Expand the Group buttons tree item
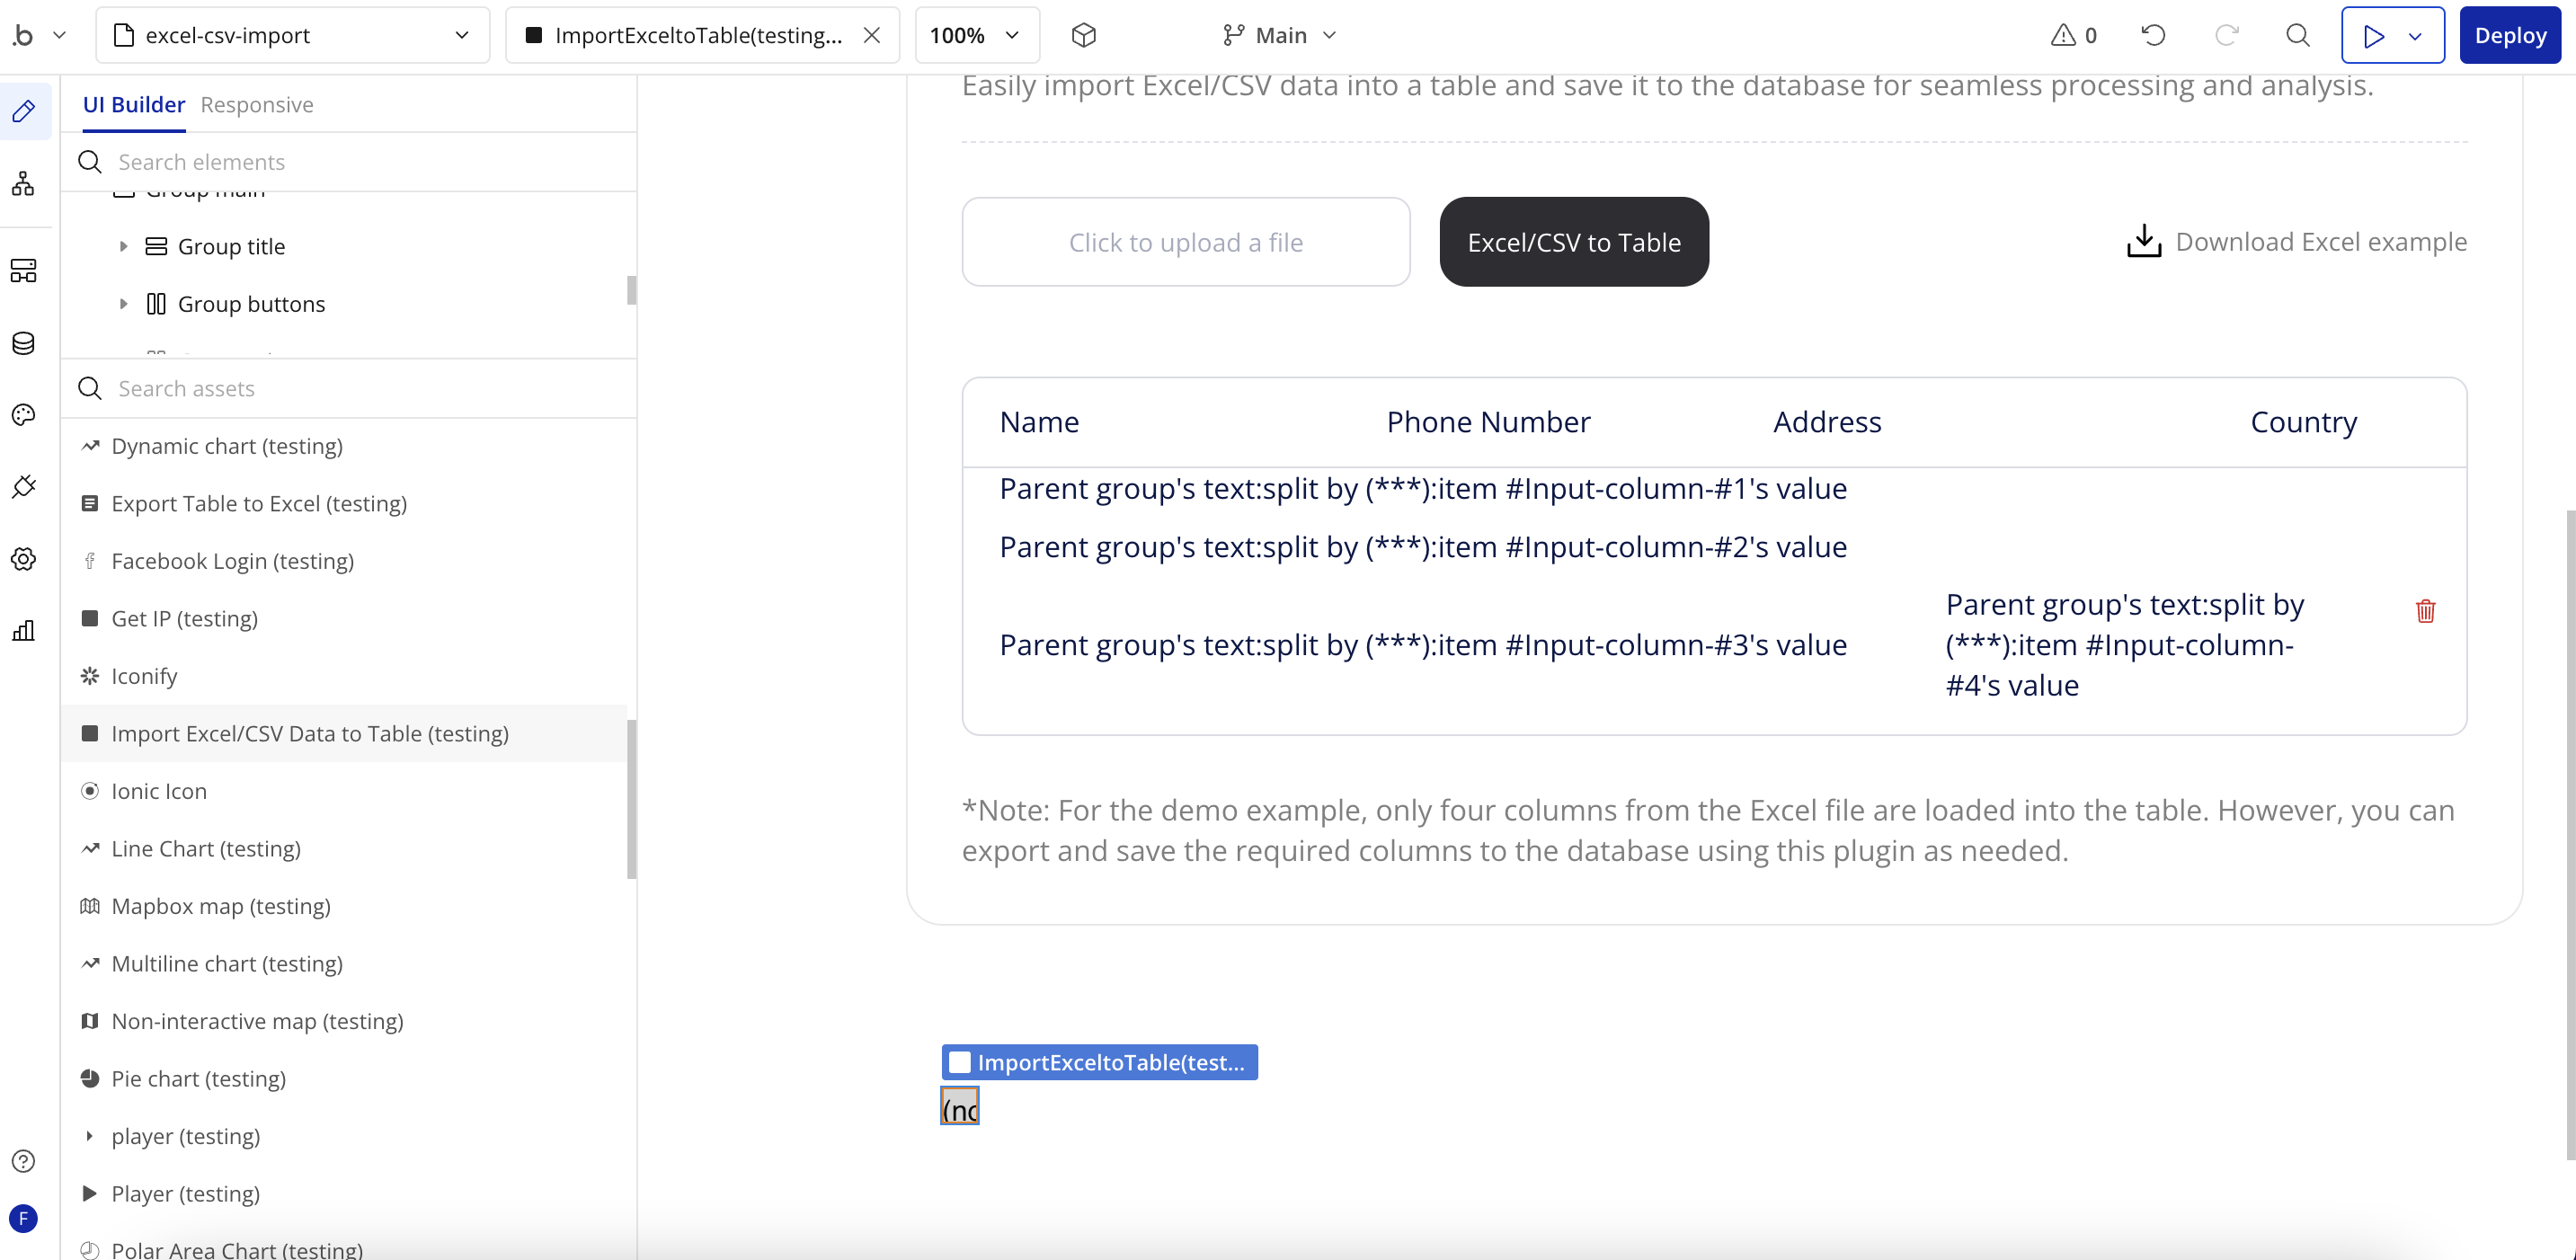Screen dimensions: 2576x1260 pyautogui.click(x=123, y=304)
